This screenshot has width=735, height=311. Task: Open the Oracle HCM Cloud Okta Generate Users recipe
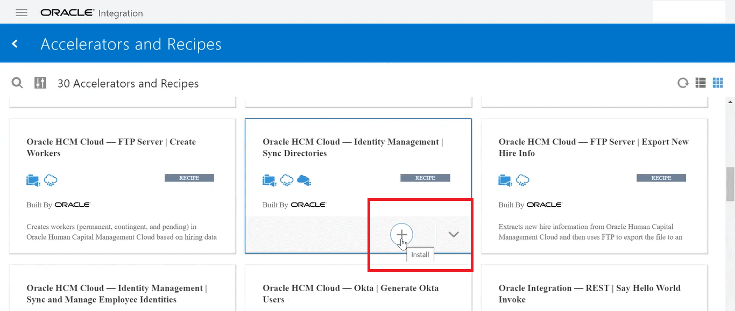350,293
